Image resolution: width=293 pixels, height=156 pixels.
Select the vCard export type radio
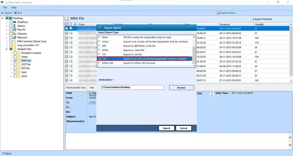click(99, 42)
